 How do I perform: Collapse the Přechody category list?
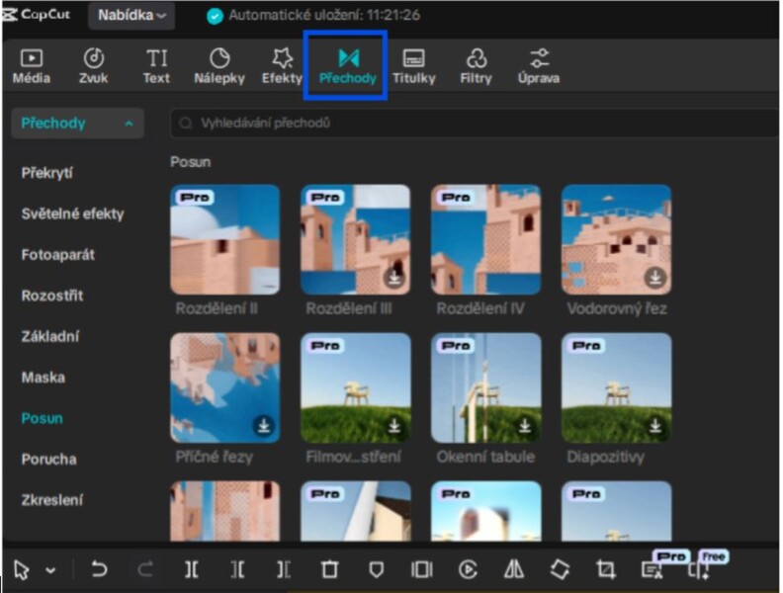tap(129, 124)
